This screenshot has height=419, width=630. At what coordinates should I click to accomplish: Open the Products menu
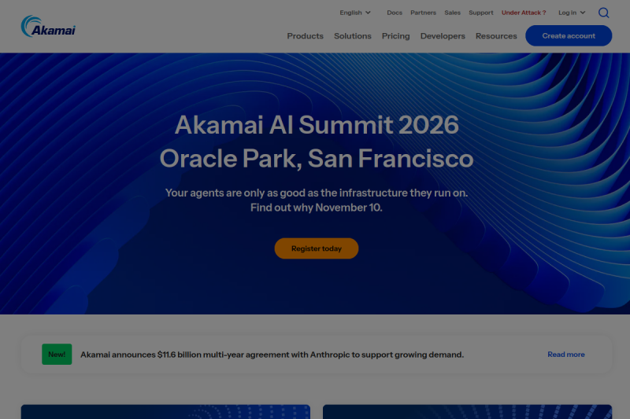coord(305,36)
